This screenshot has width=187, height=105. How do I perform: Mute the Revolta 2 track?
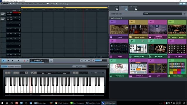click(11, 12)
